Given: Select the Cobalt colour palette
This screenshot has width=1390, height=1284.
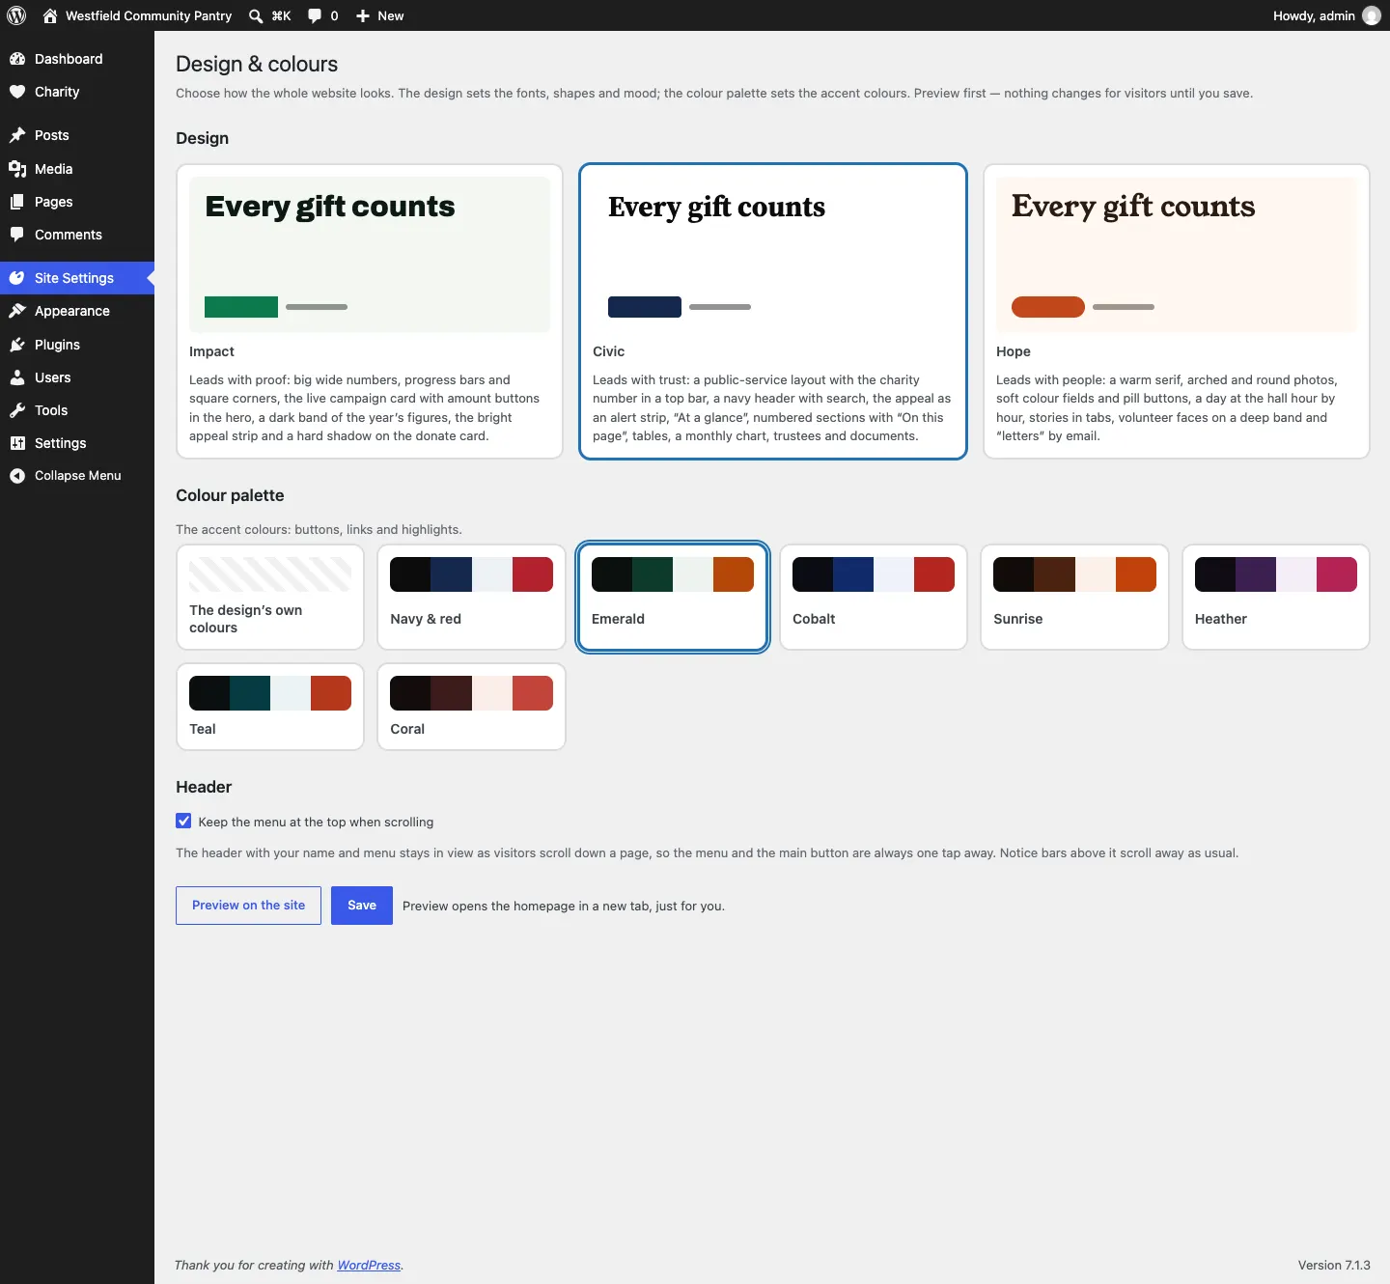Looking at the screenshot, I should [874, 598].
